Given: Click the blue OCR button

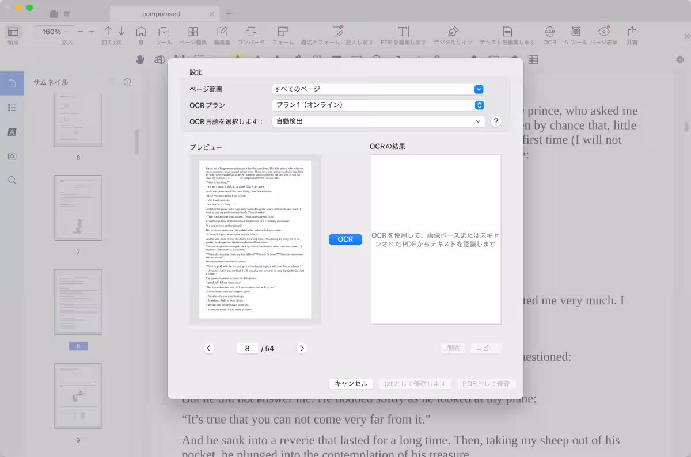Looking at the screenshot, I should click(x=345, y=239).
